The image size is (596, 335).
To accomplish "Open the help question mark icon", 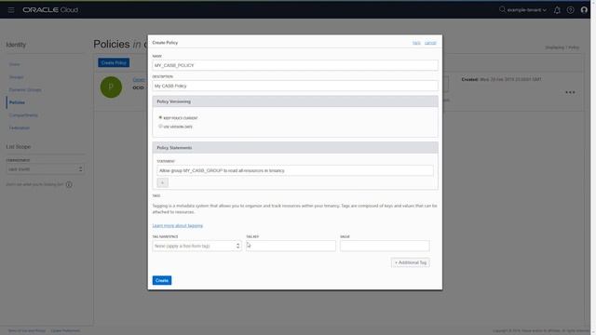I will tap(571, 10).
